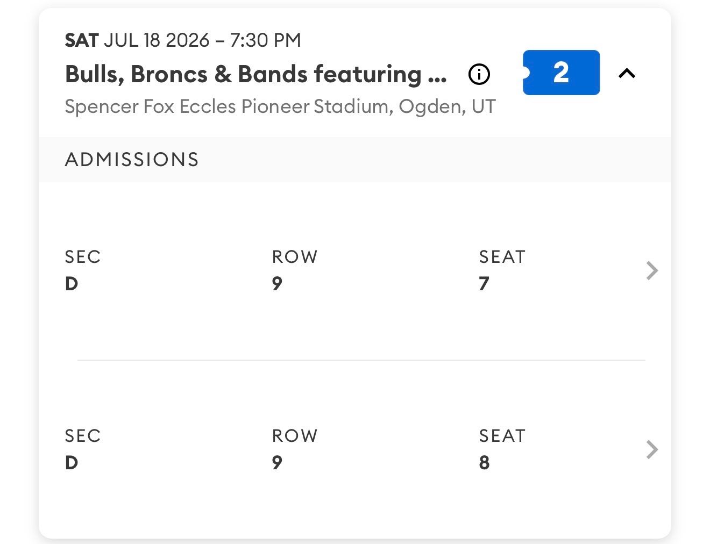This screenshot has width=710, height=544.
Task: Collapse the event card with the up chevron
Action: pyautogui.click(x=627, y=73)
